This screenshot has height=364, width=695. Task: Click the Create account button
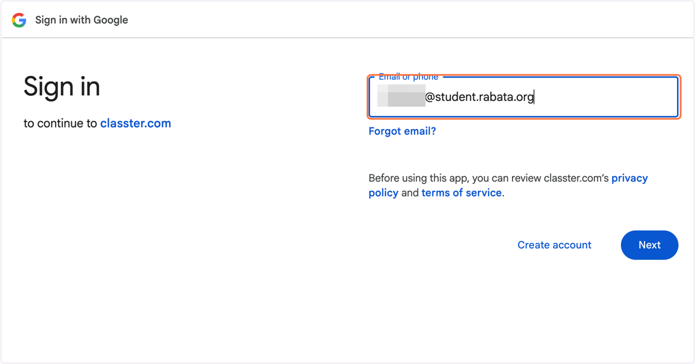[554, 245]
